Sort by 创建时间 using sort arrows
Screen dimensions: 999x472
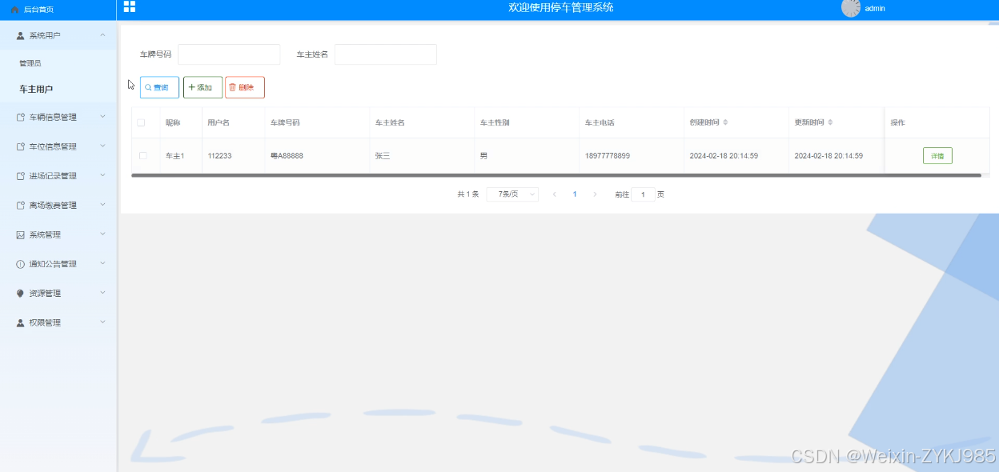(x=725, y=122)
